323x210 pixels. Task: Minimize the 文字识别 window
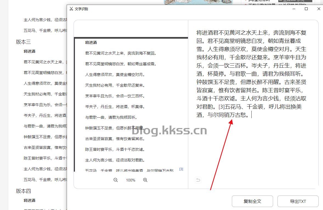pyautogui.click(x=294, y=9)
